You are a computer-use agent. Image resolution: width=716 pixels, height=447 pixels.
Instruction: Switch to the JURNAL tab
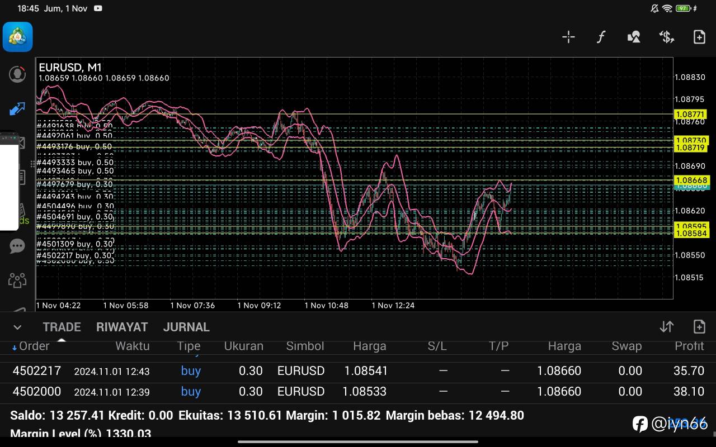point(186,327)
